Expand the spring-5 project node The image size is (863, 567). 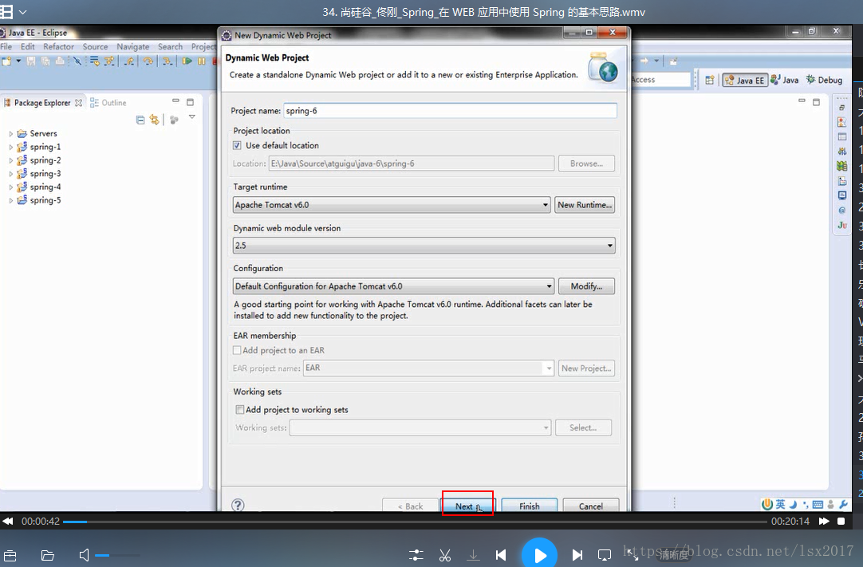pyautogui.click(x=10, y=200)
